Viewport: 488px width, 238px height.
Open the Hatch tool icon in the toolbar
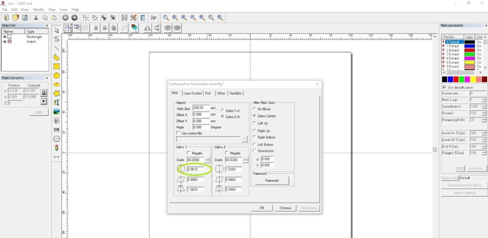(x=124, y=18)
